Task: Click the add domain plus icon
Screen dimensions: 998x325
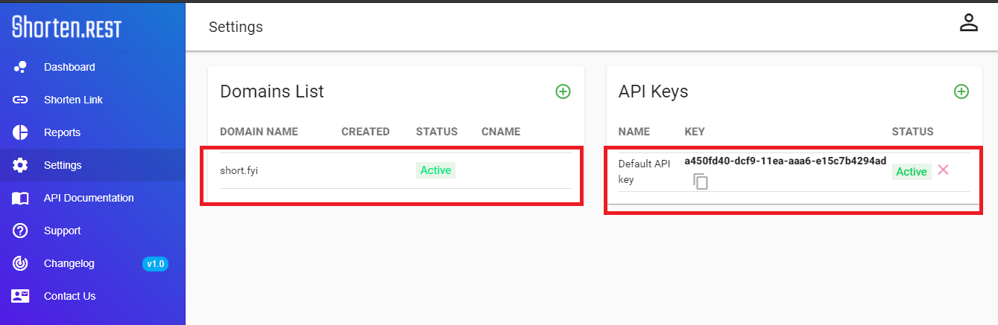Action: point(563,91)
